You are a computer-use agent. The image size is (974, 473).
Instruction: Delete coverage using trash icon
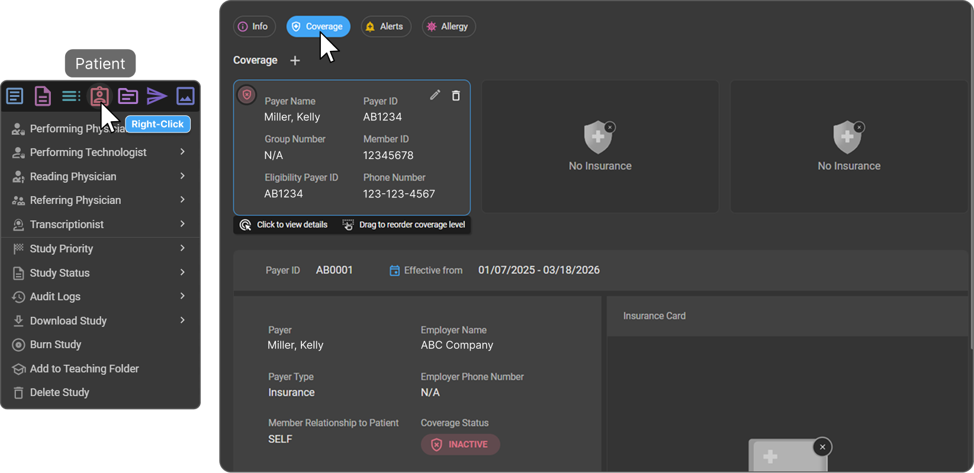pyautogui.click(x=456, y=96)
